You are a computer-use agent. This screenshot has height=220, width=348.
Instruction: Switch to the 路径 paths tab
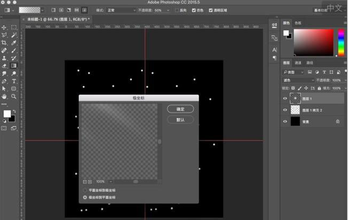pyautogui.click(x=309, y=63)
